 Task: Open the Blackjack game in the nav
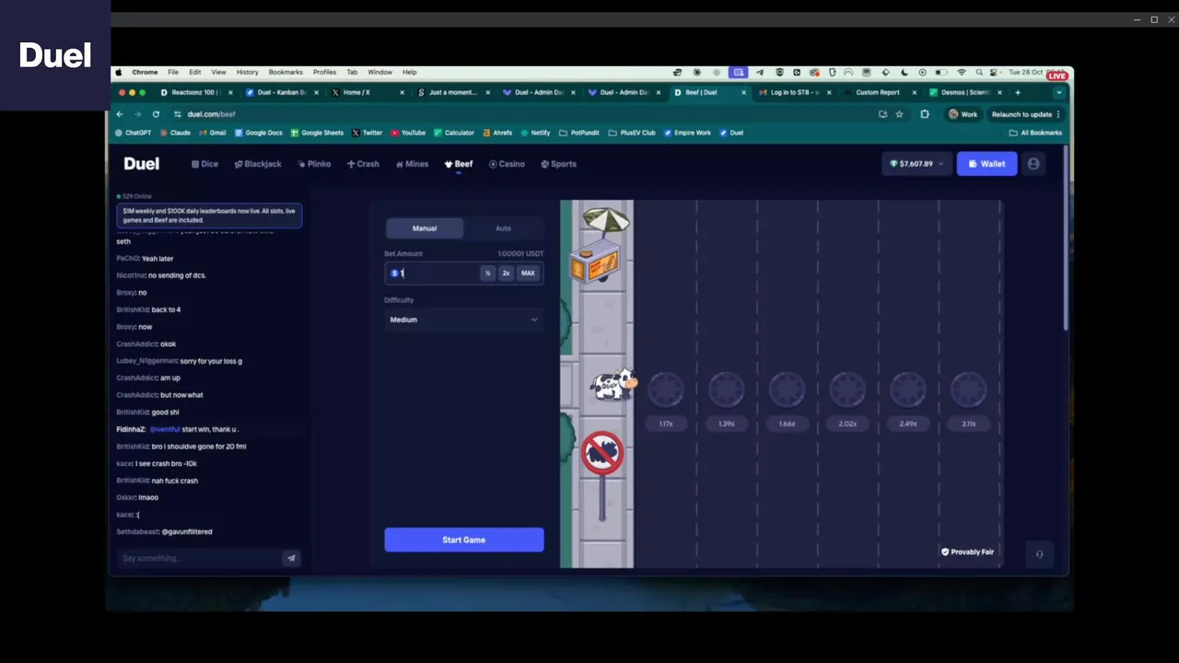pyautogui.click(x=258, y=164)
